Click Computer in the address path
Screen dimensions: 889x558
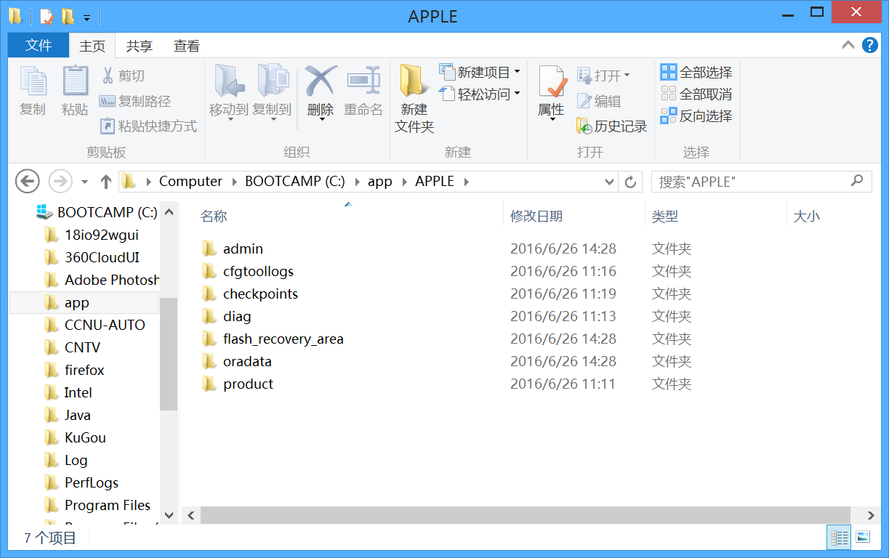click(x=190, y=182)
